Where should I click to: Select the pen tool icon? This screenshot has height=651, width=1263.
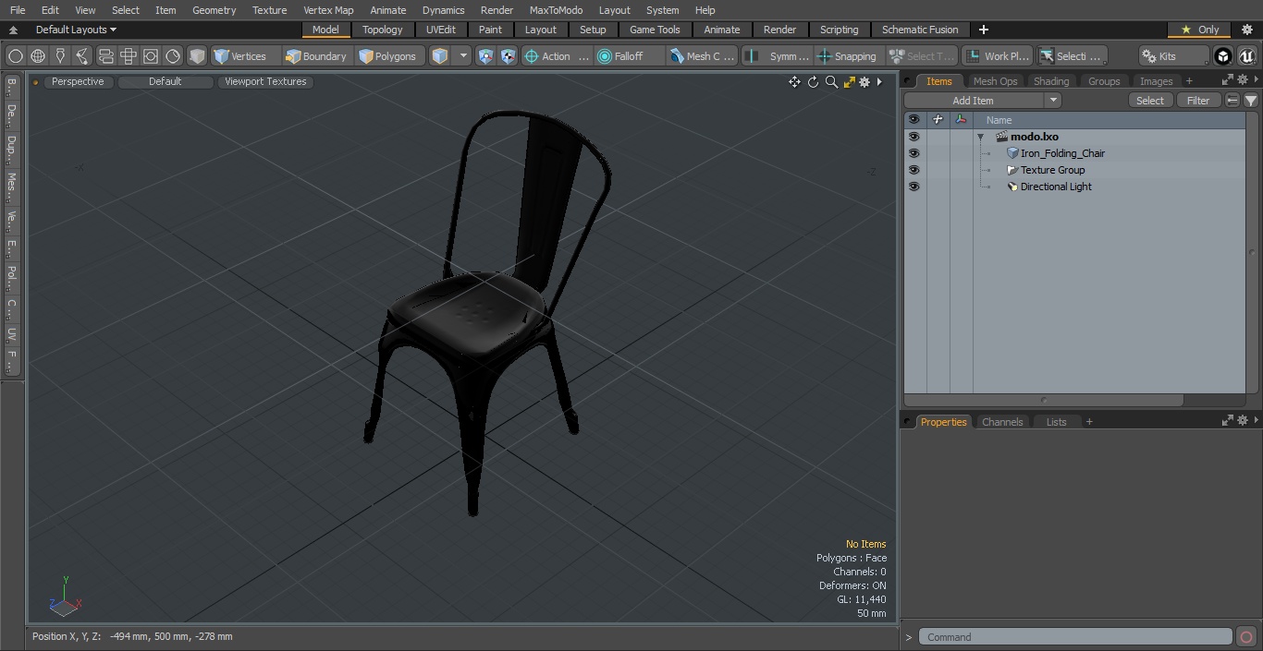pos(60,56)
